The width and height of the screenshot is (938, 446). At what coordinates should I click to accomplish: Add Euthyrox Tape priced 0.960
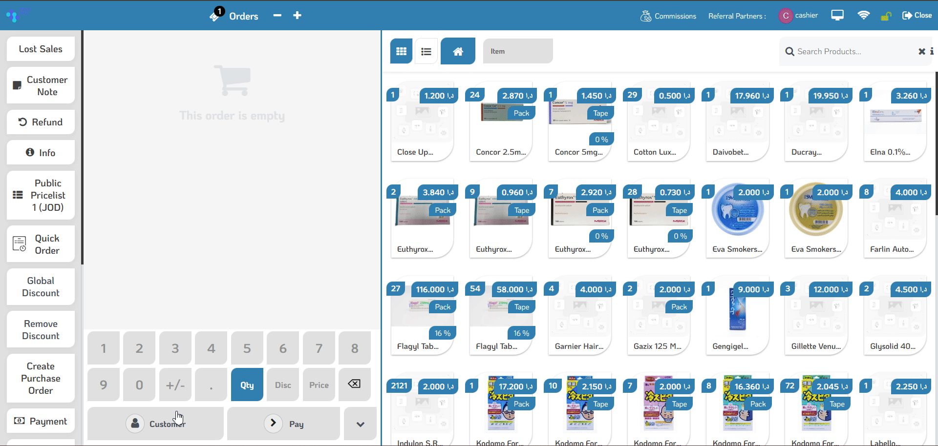click(x=501, y=219)
